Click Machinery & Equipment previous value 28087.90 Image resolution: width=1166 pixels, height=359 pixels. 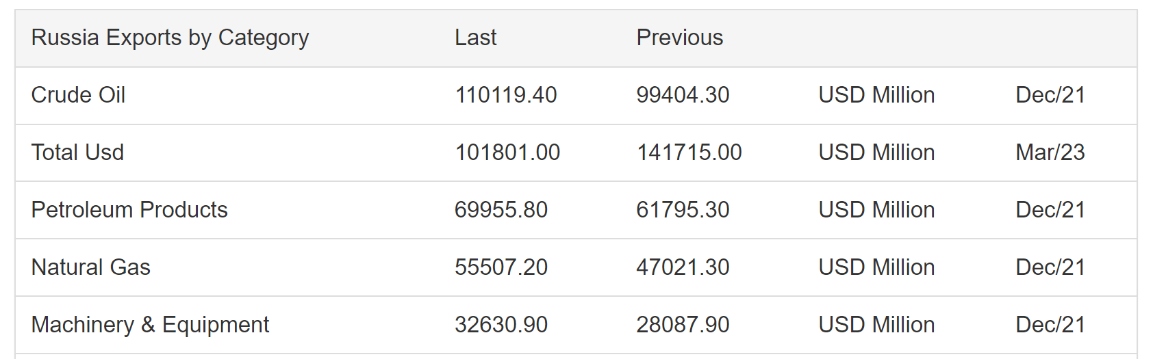683,325
